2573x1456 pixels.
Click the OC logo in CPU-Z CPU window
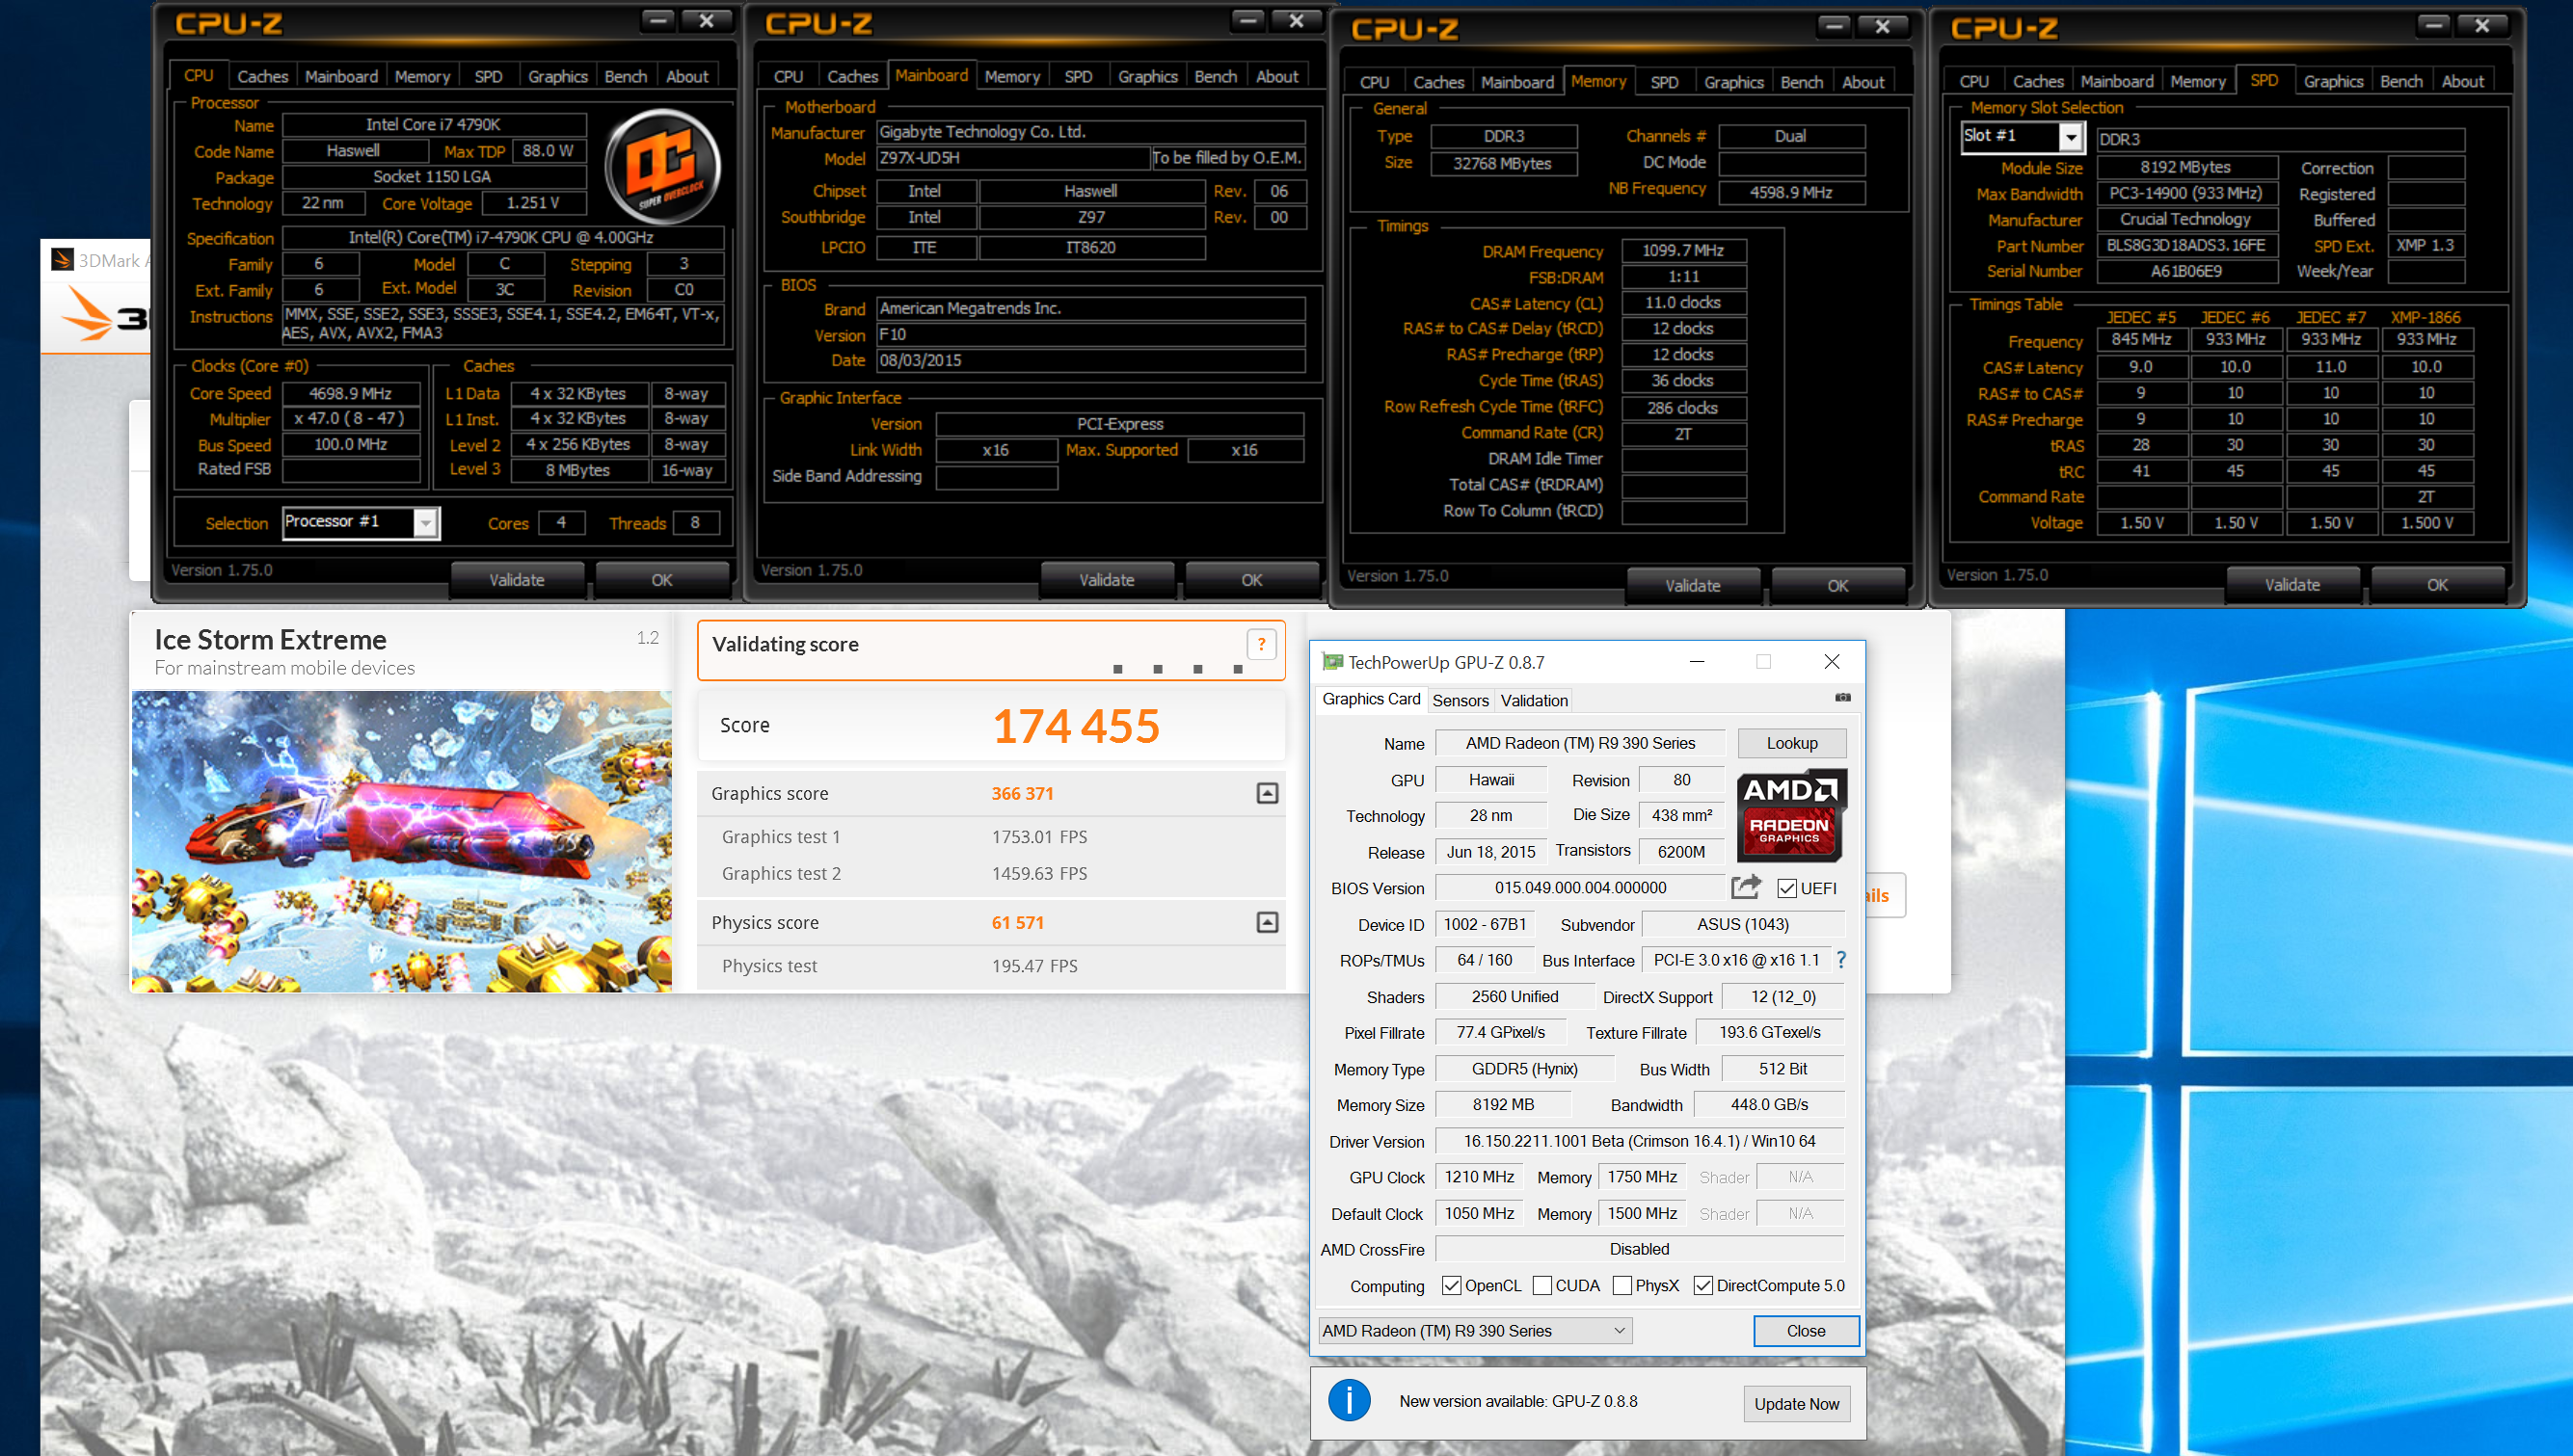tap(663, 166)
